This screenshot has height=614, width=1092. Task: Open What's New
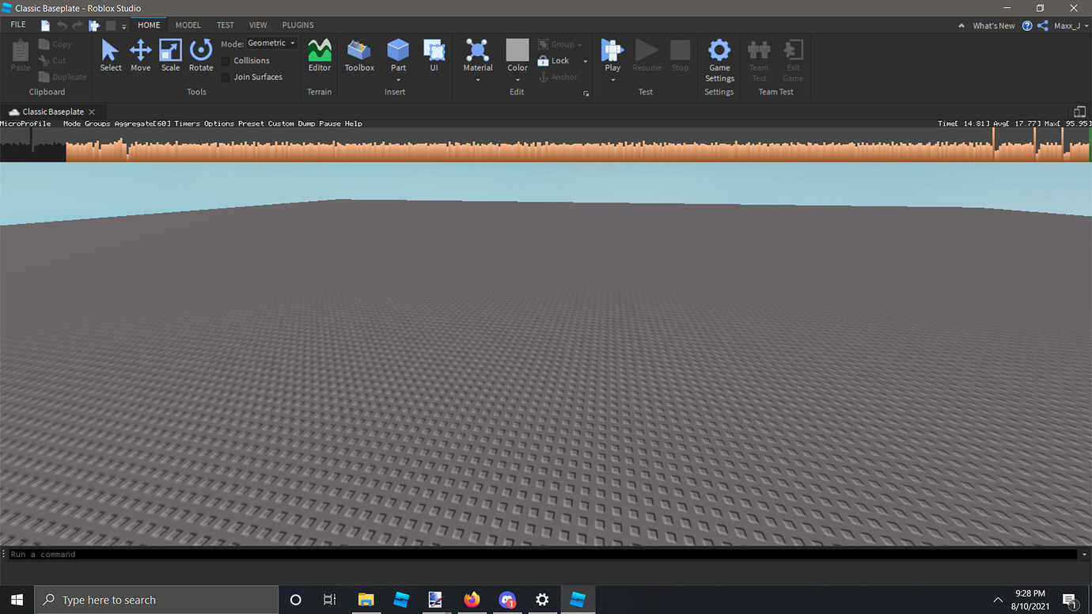click(994, 25)
